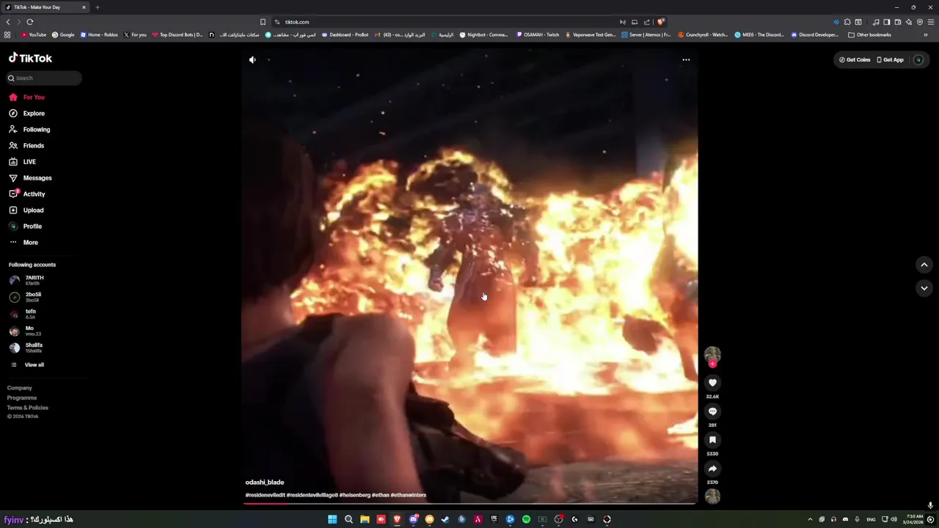This screenshot has width=939, height=528.
Task: Show more bookmarks with the chevron
Action: [926, 34]
